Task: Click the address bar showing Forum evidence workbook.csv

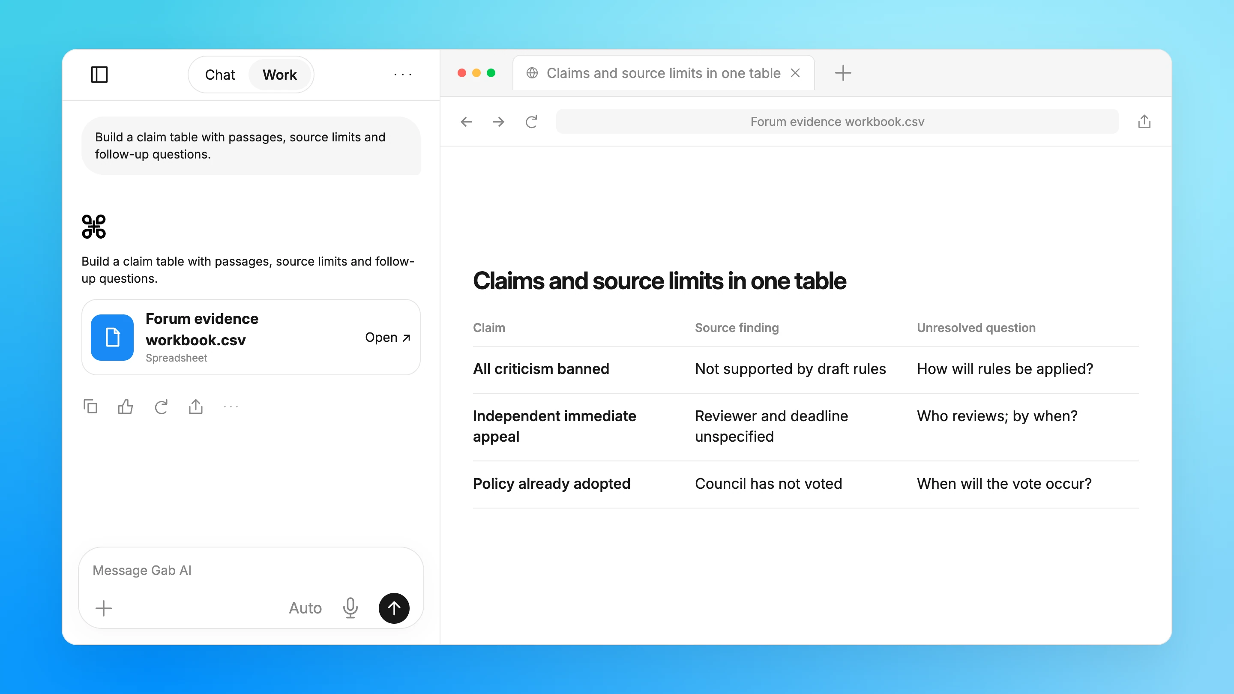Action: pos(837,122)
